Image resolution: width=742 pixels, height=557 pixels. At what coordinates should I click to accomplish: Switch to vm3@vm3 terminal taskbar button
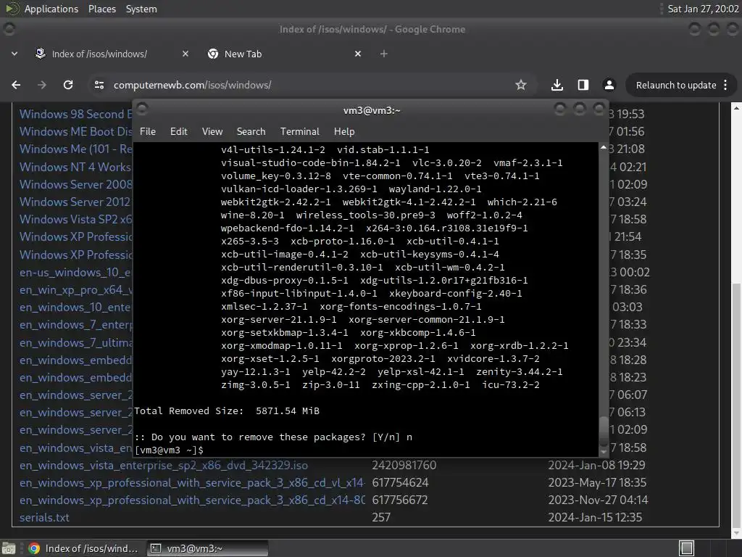(x=207, y=548)
